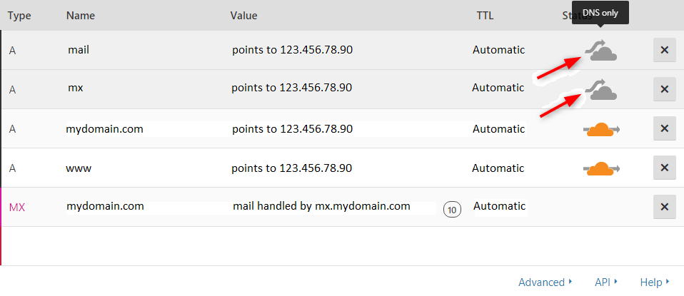Delete the mail A record

(664, 50)
